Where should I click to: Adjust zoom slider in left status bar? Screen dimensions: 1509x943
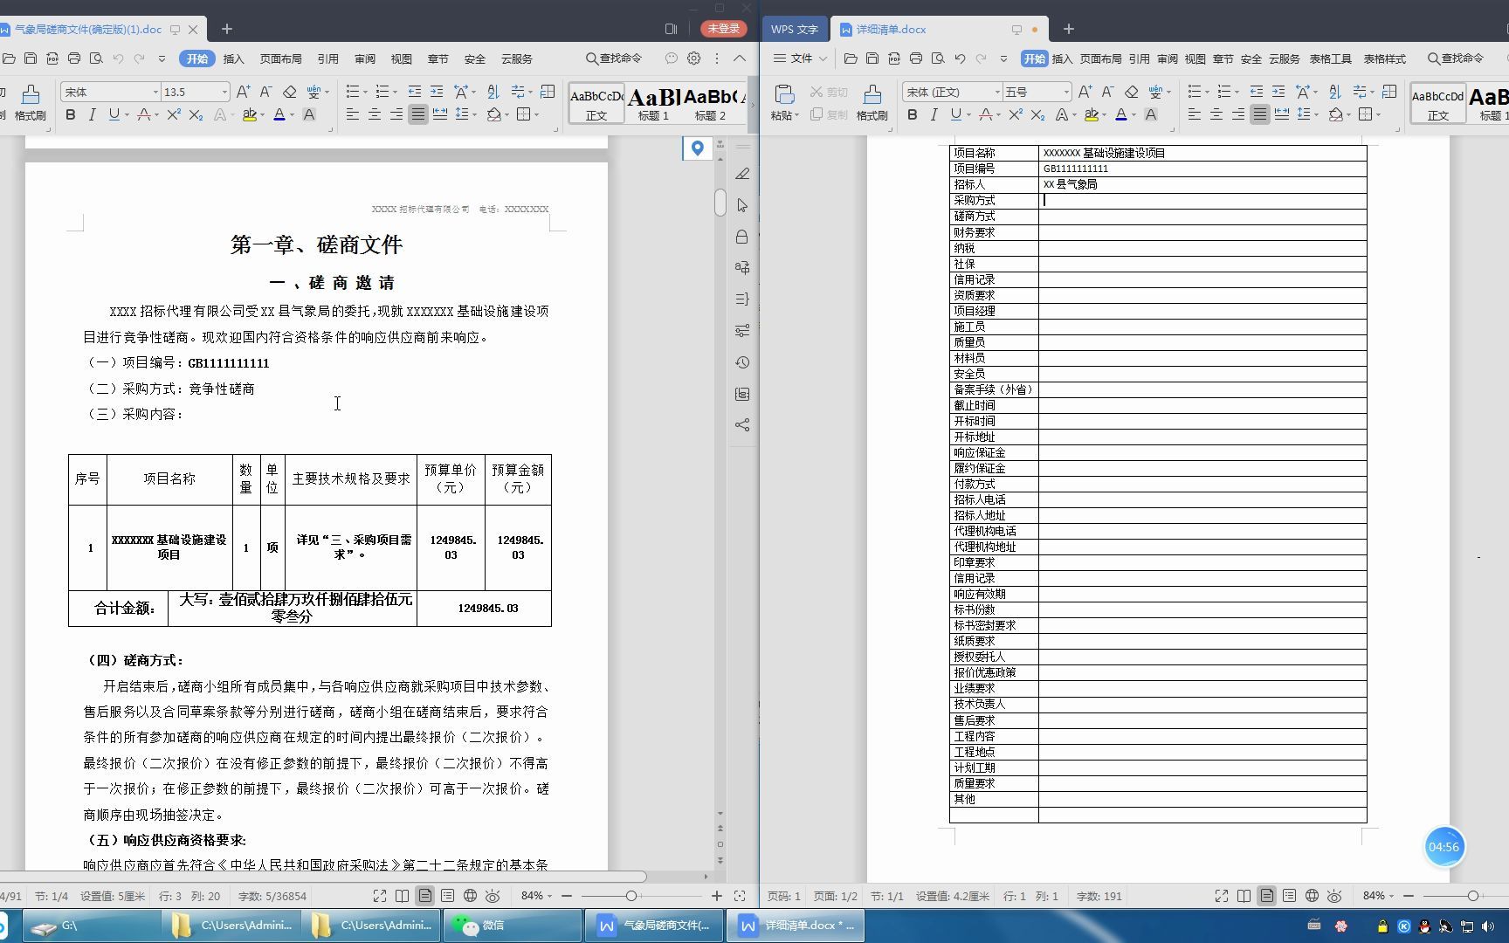[630, 896]
